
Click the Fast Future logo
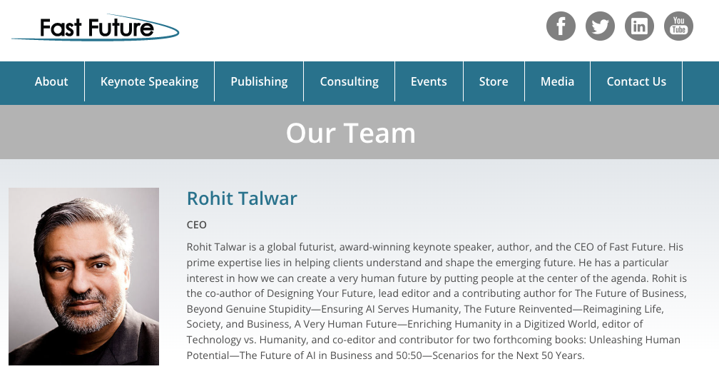96,28
